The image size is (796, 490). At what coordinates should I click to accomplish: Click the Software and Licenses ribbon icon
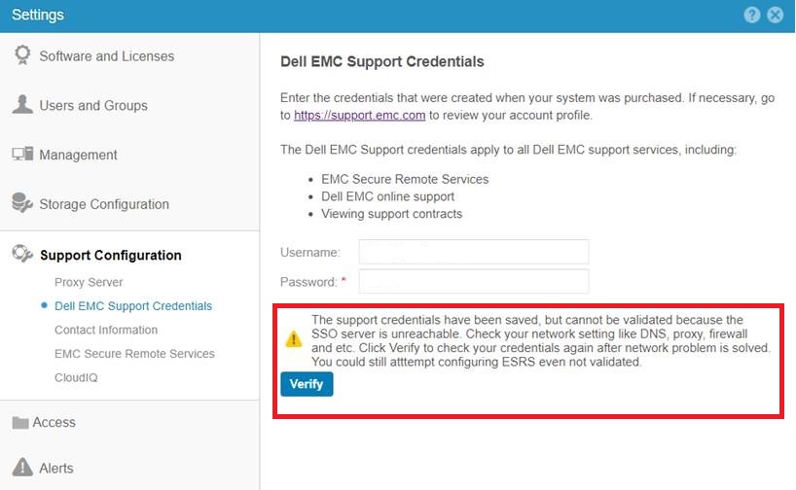click(22, 55)
